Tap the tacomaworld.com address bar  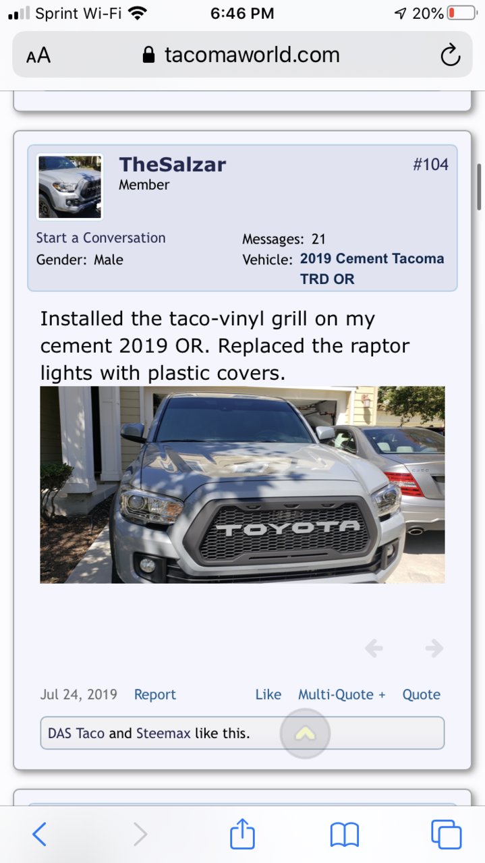[x=242, y=55]
